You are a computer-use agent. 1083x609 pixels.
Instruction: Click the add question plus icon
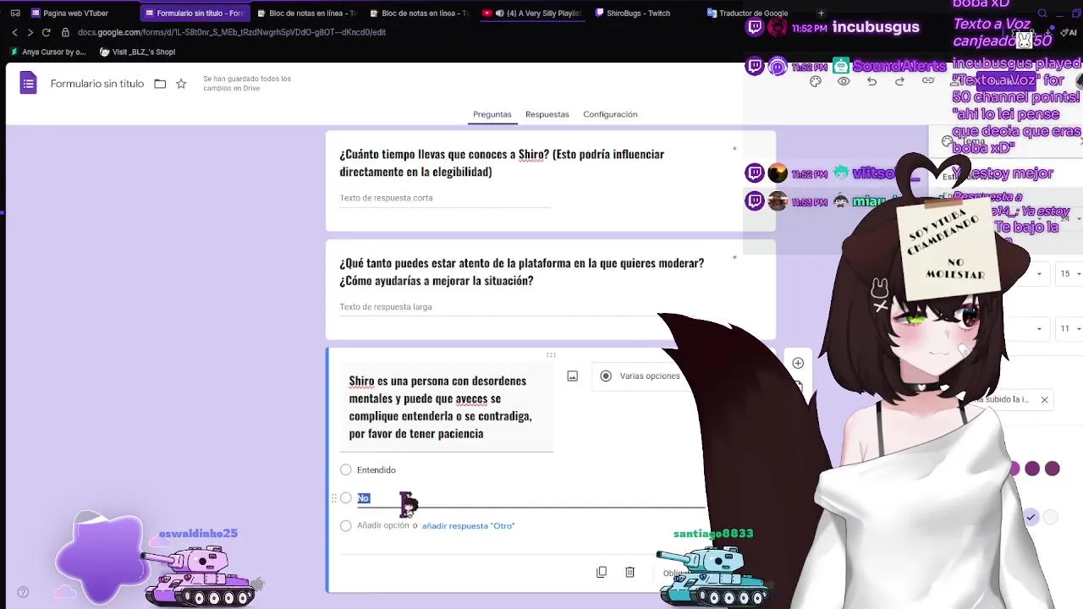[798, 363]
